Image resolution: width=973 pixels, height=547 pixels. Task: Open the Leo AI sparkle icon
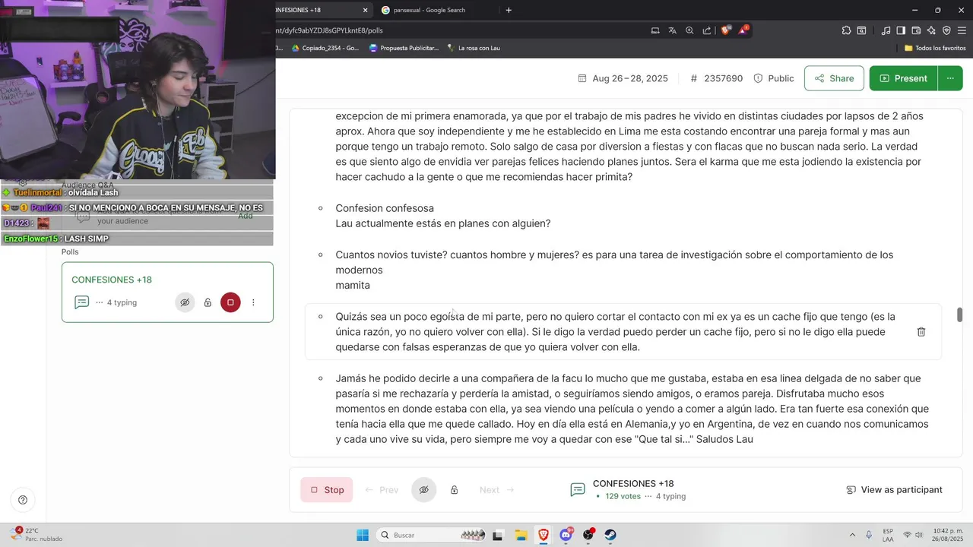click(931, 30)
